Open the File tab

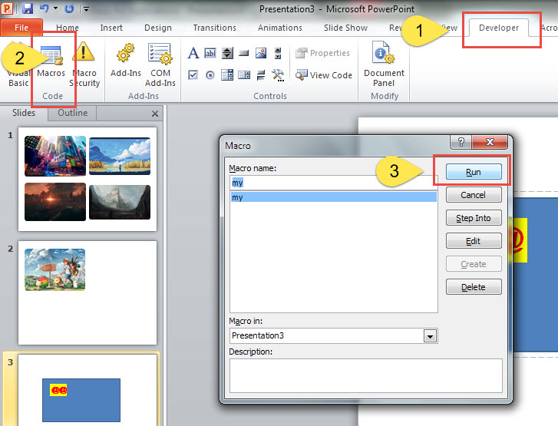click(21, 28)
